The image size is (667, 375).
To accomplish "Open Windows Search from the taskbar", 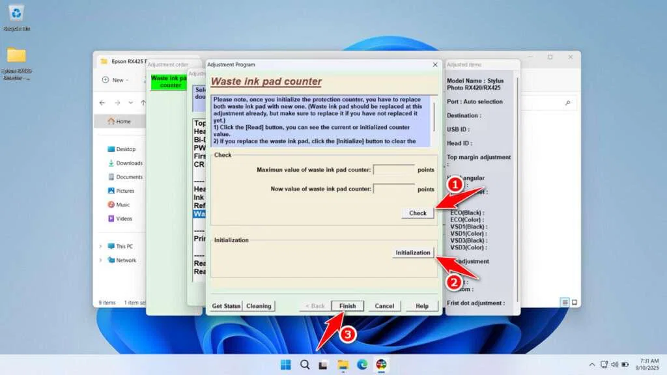I will pos(304,365).
